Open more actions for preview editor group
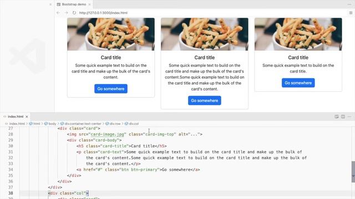 [x=349, y=4]
